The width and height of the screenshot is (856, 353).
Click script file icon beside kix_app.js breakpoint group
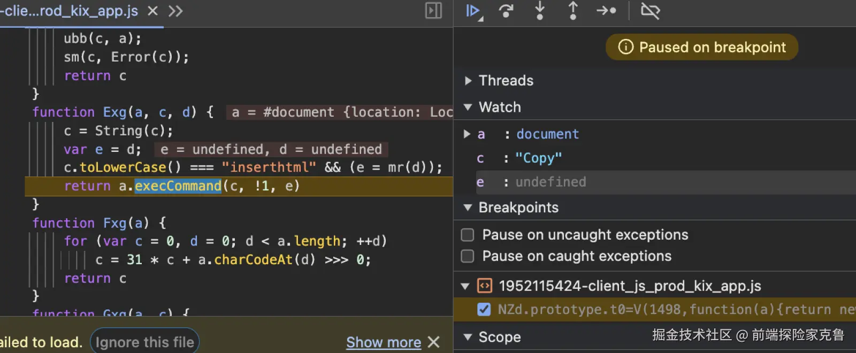[x=485, y=286]
